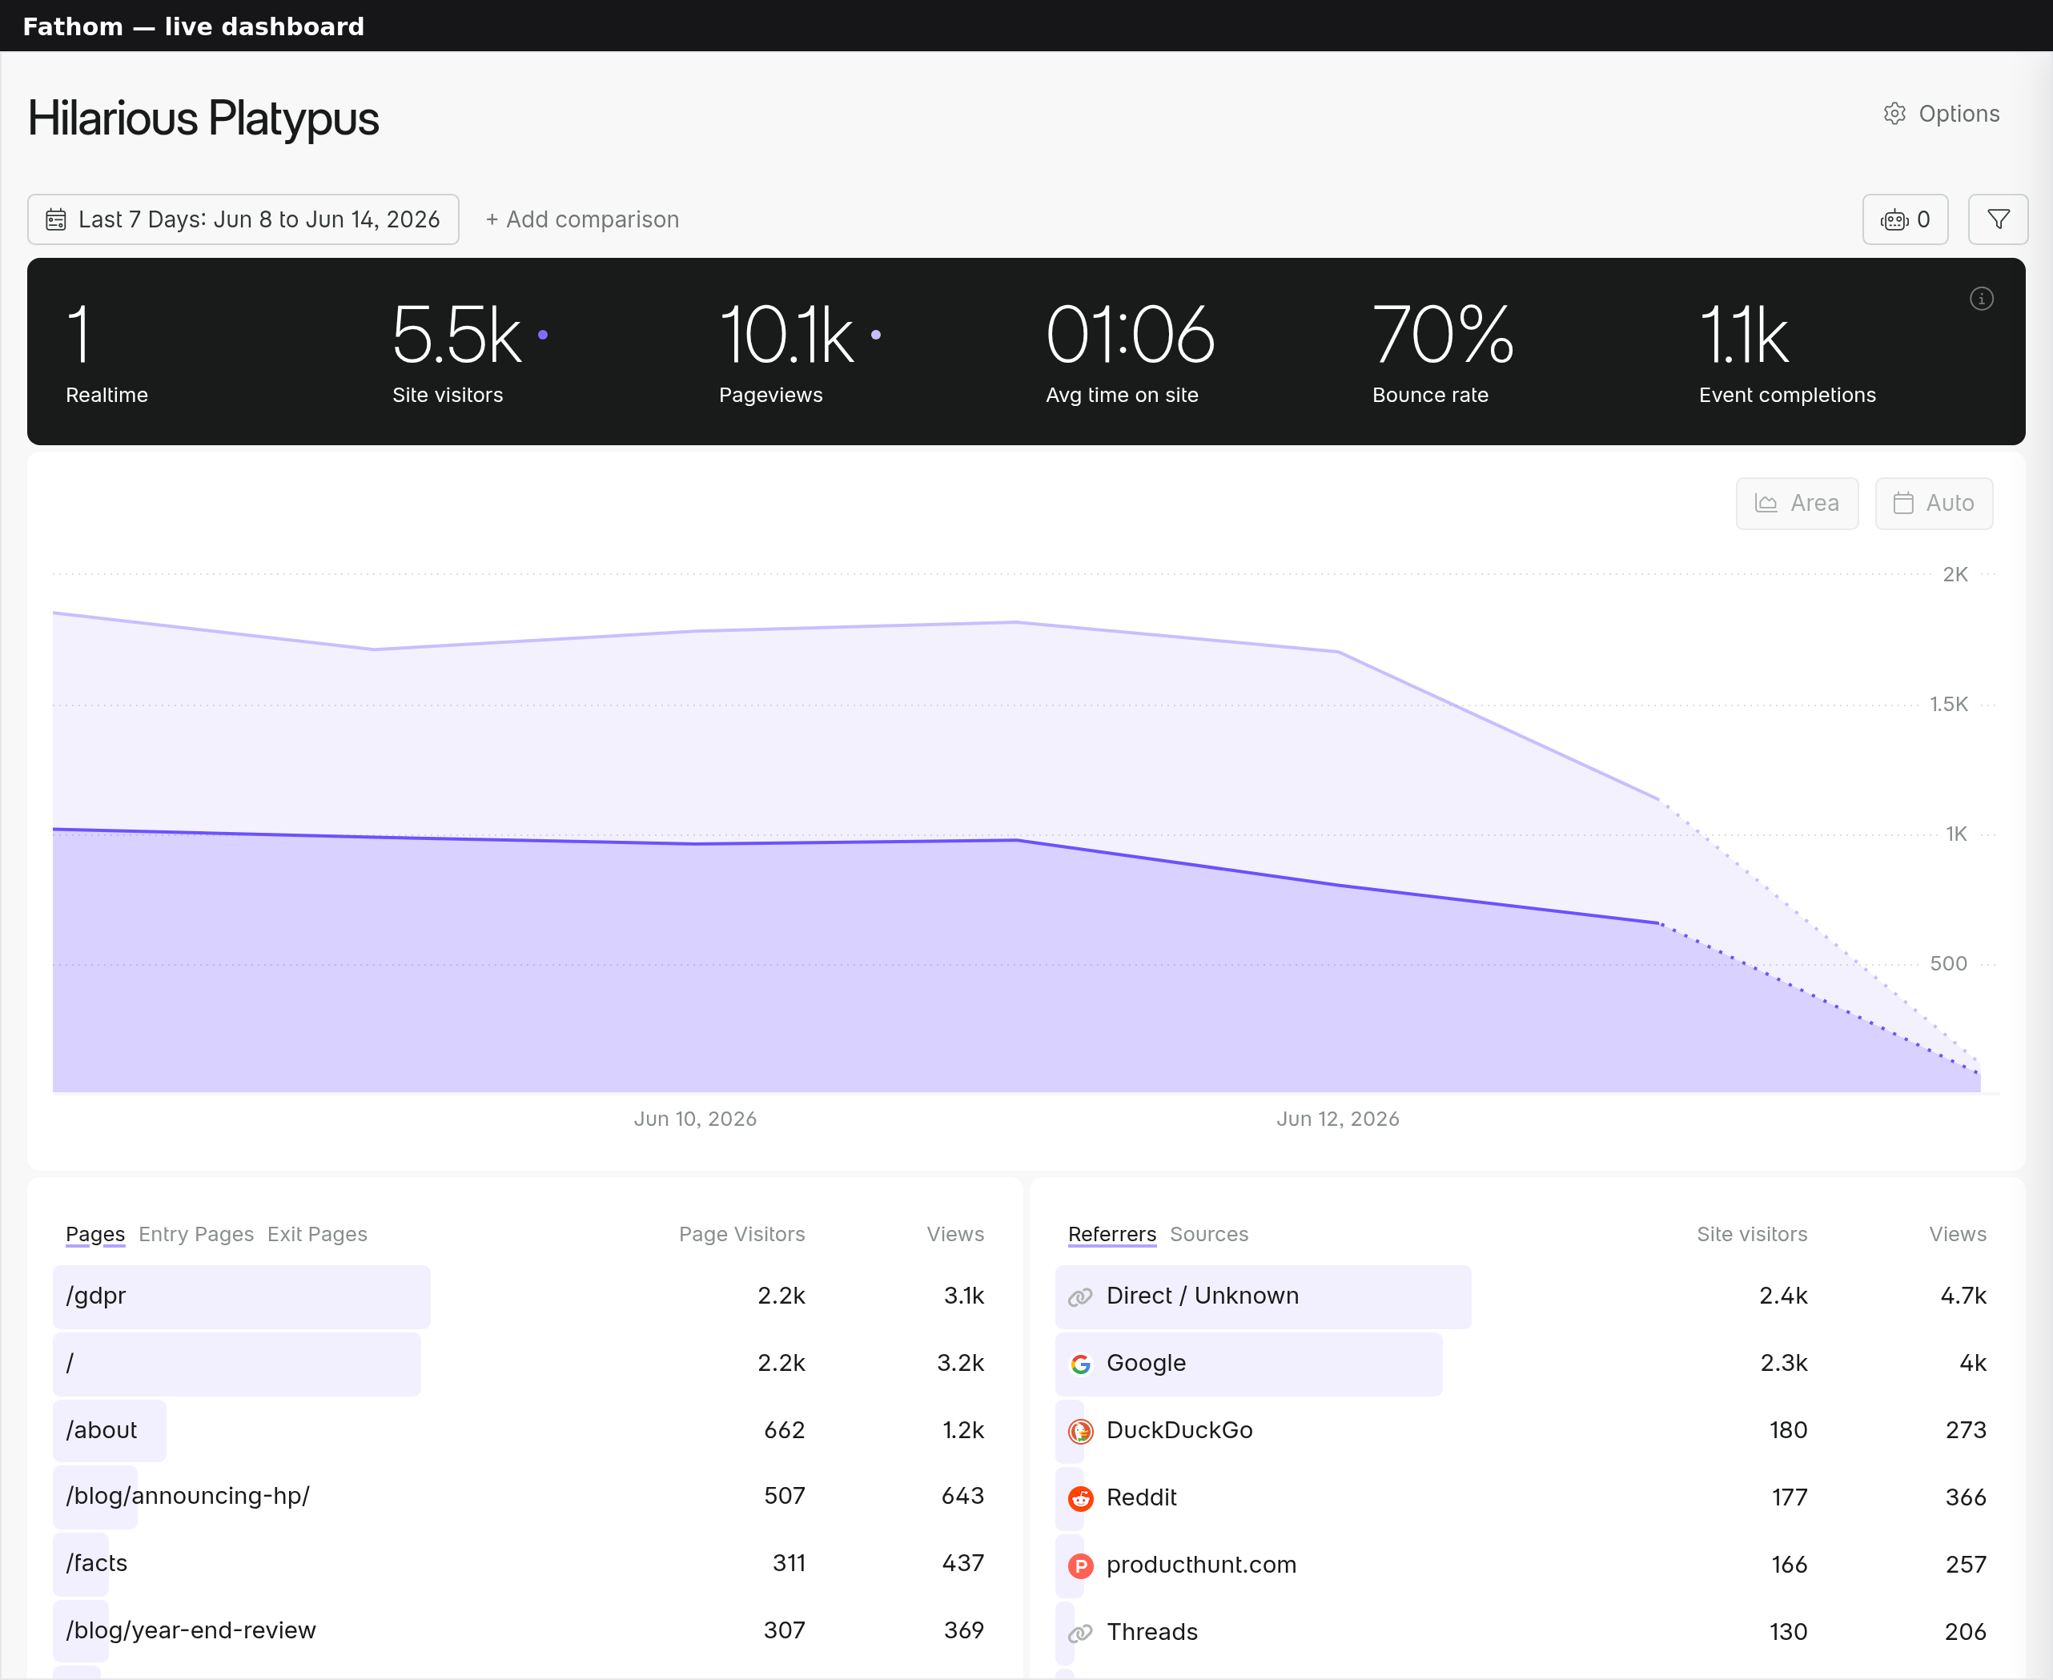
Task: Click the 662 visitors value for /about
Action: 785,1430
